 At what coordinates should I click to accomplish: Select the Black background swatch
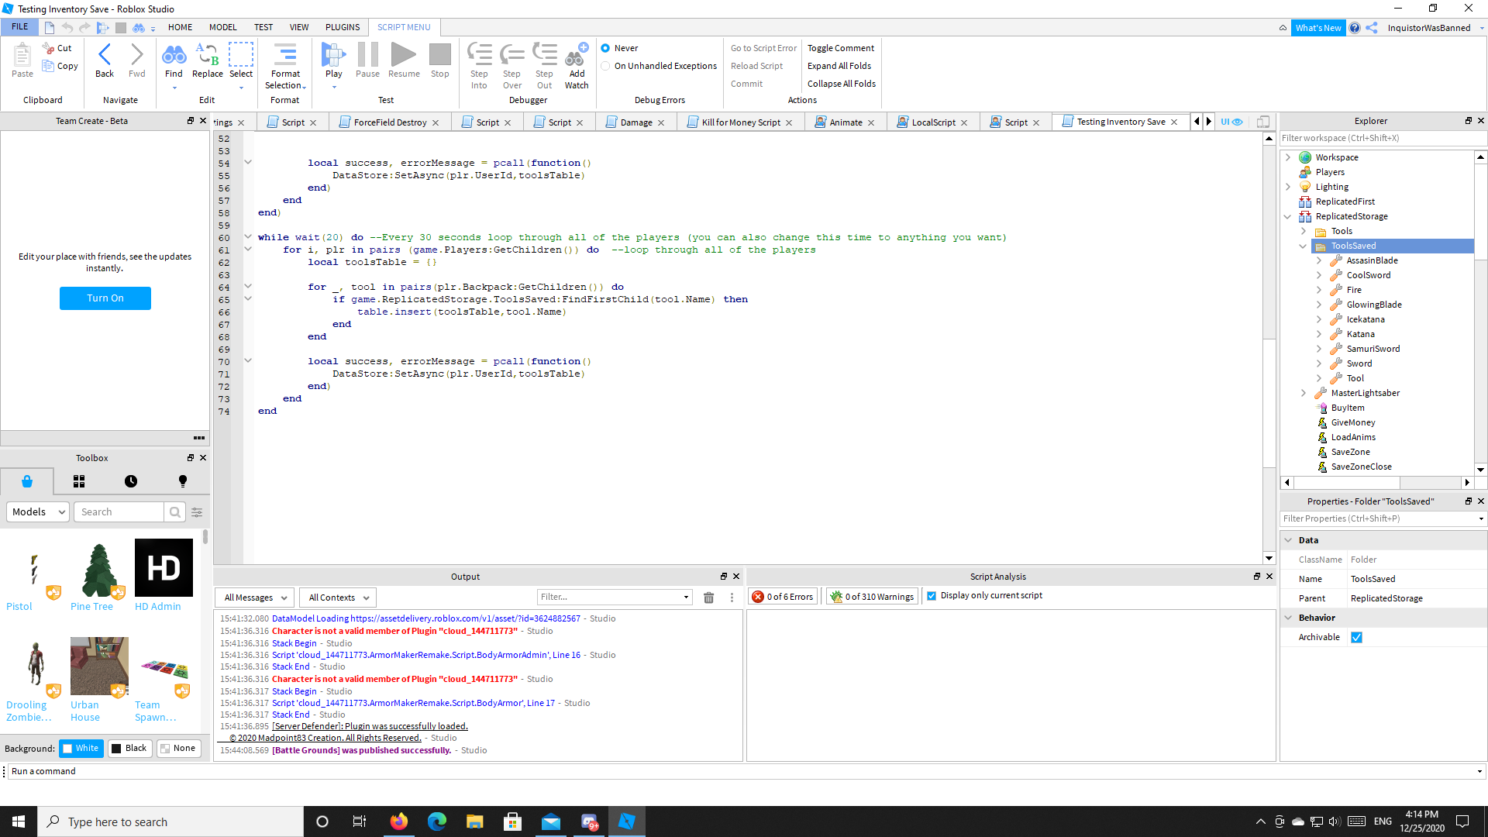point(129,748)
